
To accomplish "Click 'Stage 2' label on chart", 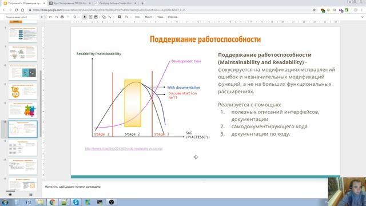I will pos(132,134).
